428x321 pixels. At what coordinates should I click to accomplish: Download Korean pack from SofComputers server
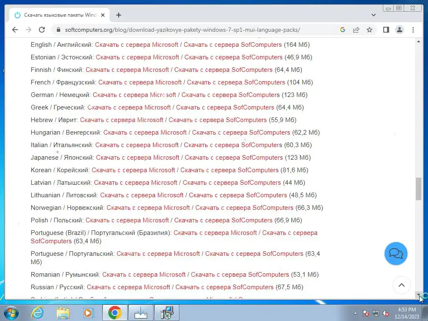229,171
